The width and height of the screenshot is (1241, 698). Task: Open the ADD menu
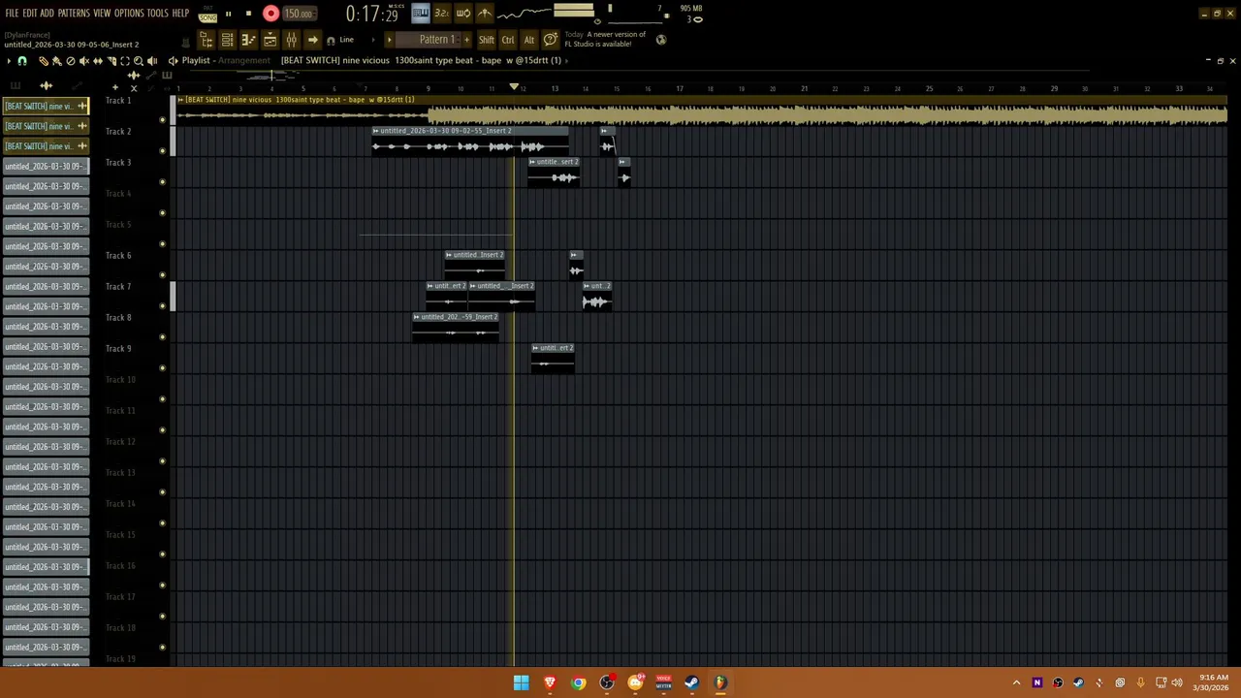coord(47,14)
